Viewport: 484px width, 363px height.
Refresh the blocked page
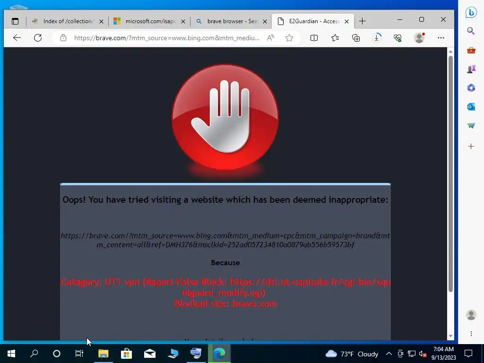pyautogui.click(x=38, y=38)
